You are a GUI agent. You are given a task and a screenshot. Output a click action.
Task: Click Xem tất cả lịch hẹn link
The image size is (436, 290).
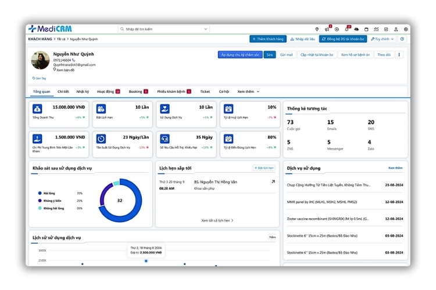point(217,220)
